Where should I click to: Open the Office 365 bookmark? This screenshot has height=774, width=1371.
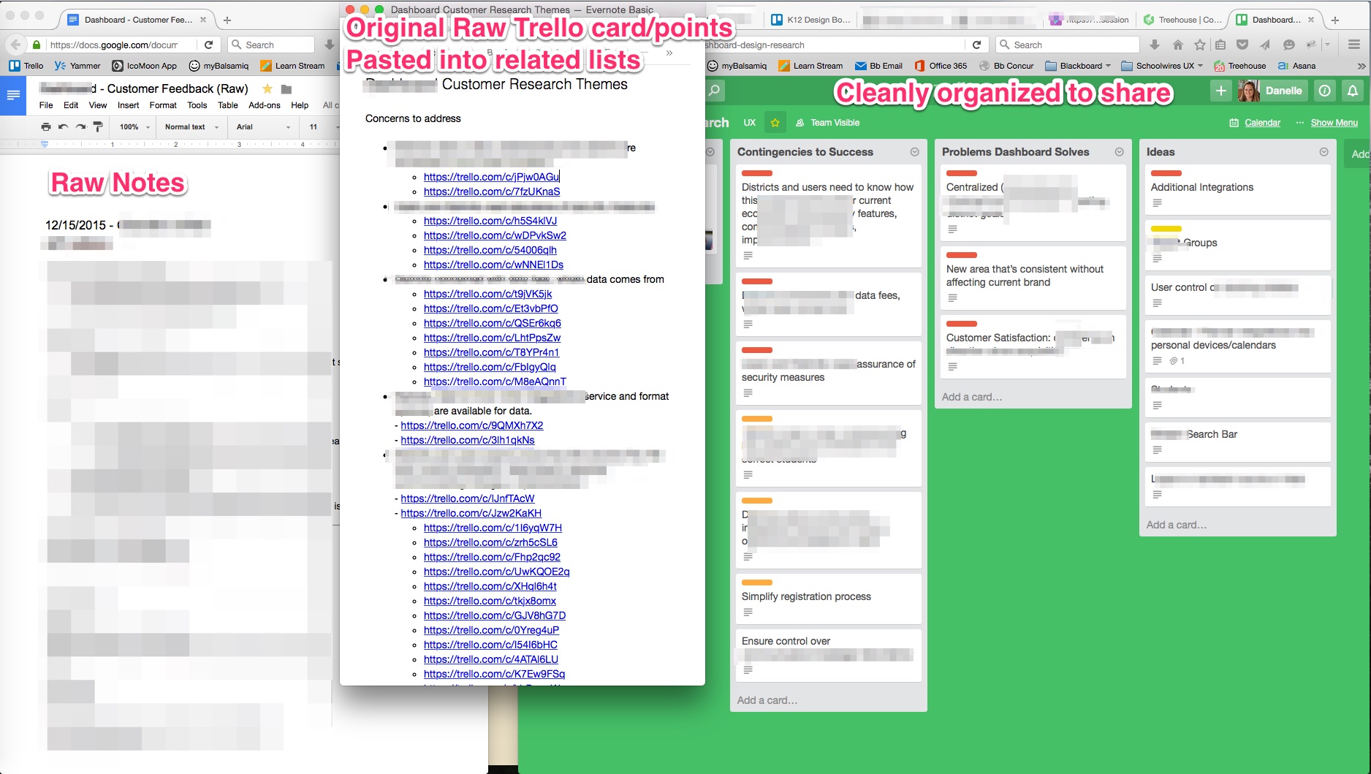pos(940,66)
